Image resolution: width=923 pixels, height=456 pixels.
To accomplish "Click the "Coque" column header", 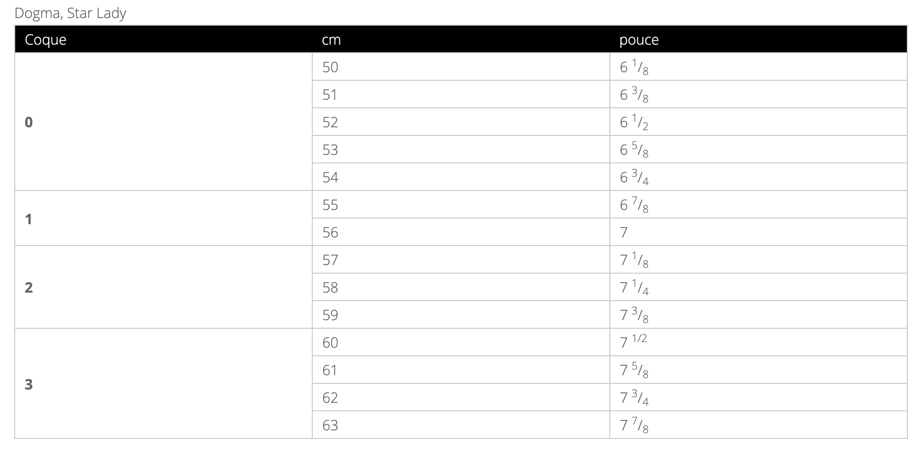I will [x=46, y=39].
